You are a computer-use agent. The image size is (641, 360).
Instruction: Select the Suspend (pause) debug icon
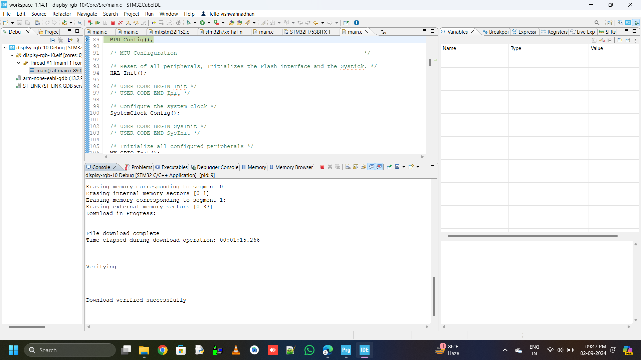pyautogui.click(x=105, y=23)
